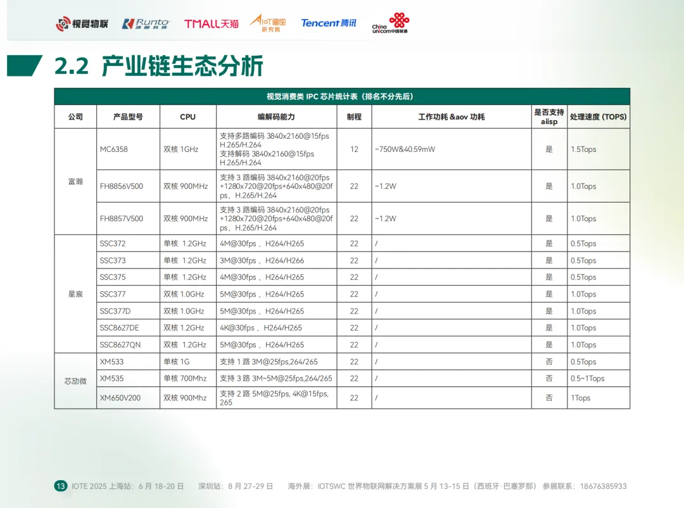The width and height of the screenshot is (684, 508).
Task: Click the China Unicom logo
Action: [390, 23]
